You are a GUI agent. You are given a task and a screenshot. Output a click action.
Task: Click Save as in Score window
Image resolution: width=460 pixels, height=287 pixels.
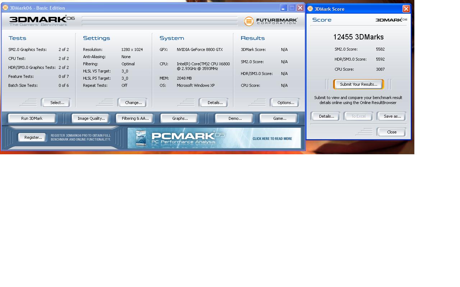pos(392,116)
